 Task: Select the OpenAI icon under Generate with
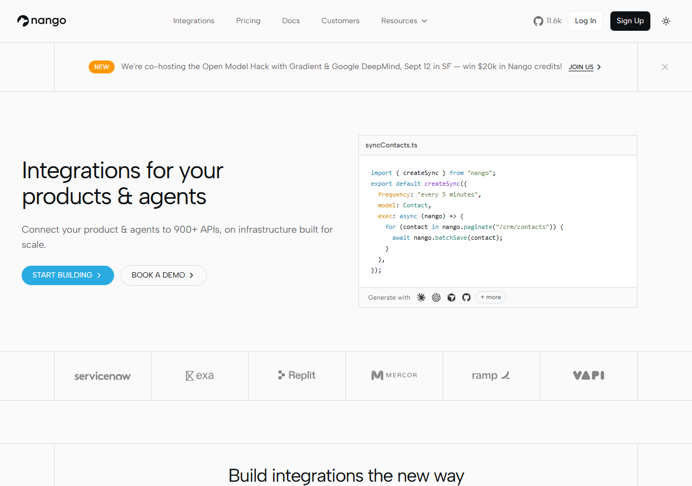click(436, 298)
